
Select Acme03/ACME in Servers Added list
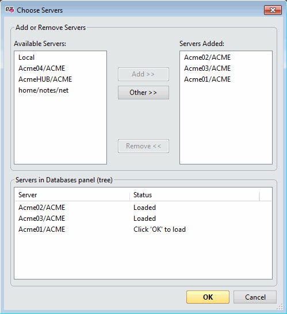(x=207, y=68)
